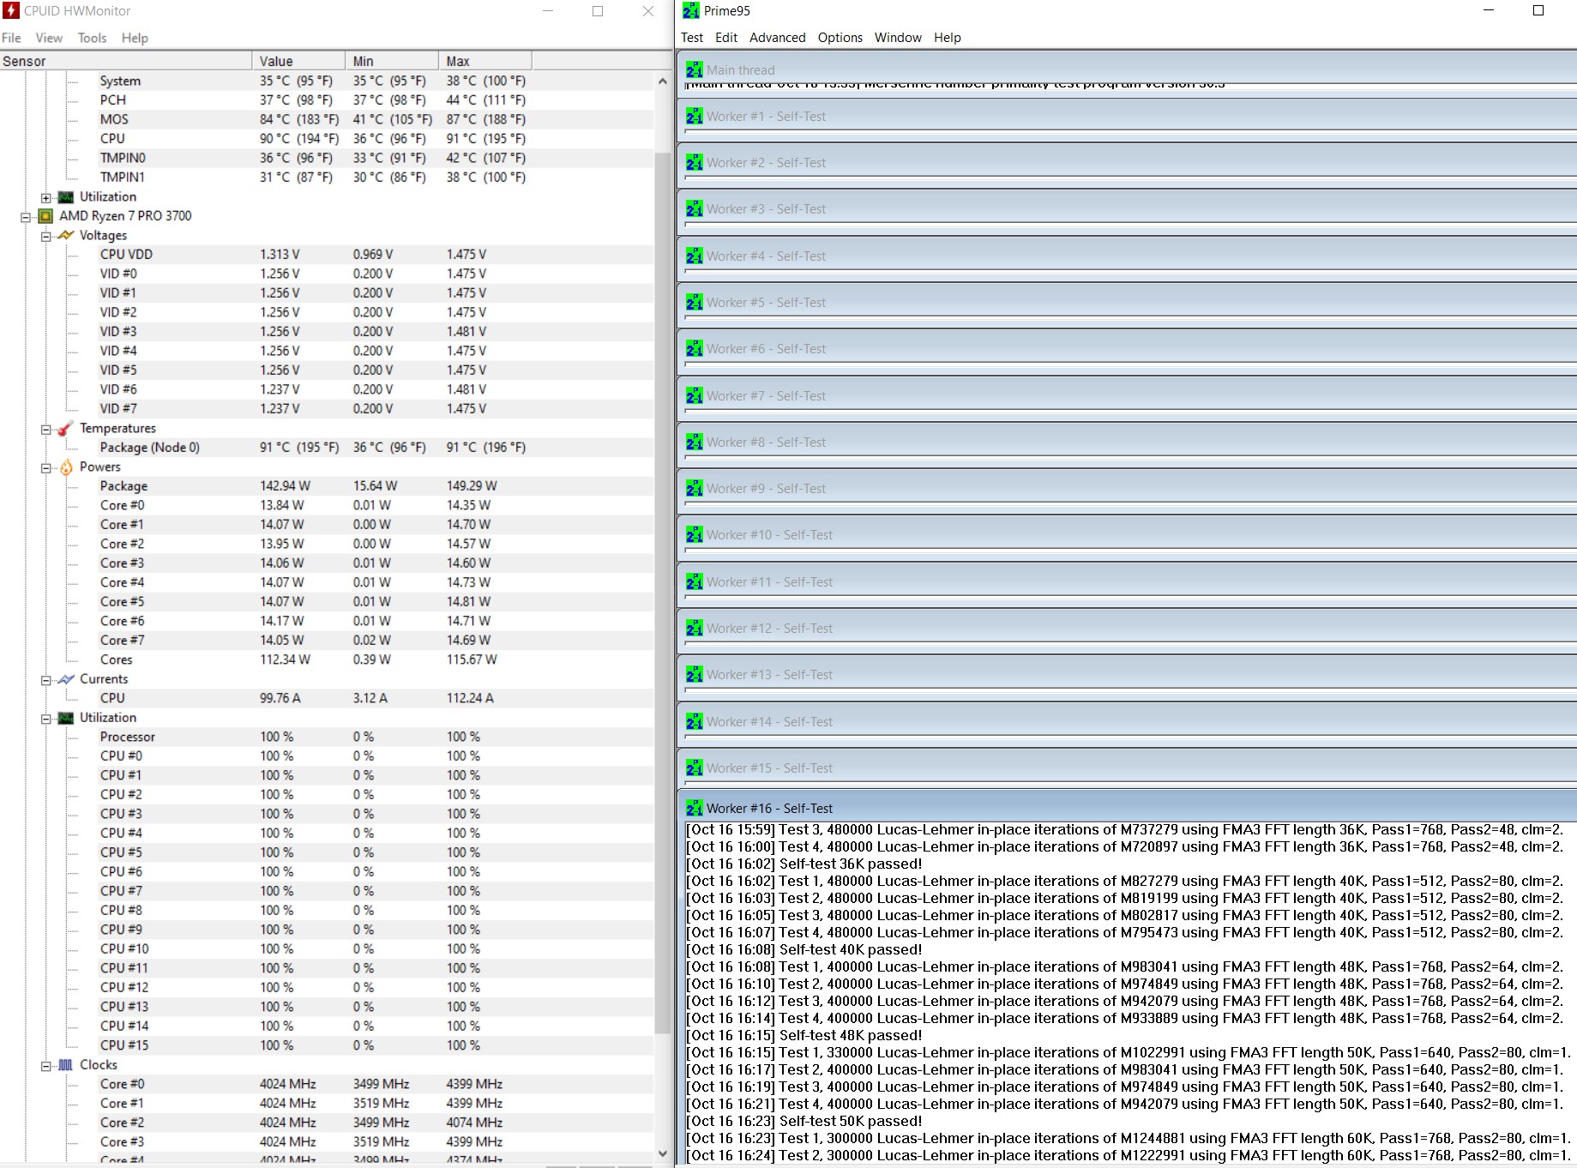Click the Powers flame icon

66,467
